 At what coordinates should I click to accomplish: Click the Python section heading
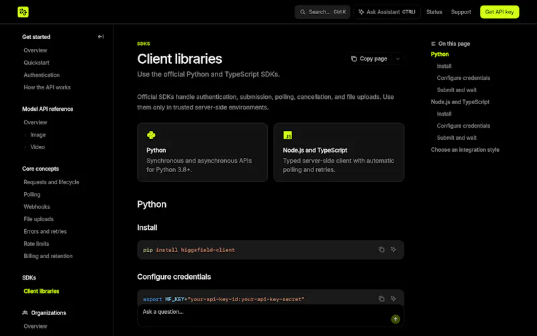[x=152, y=204]
